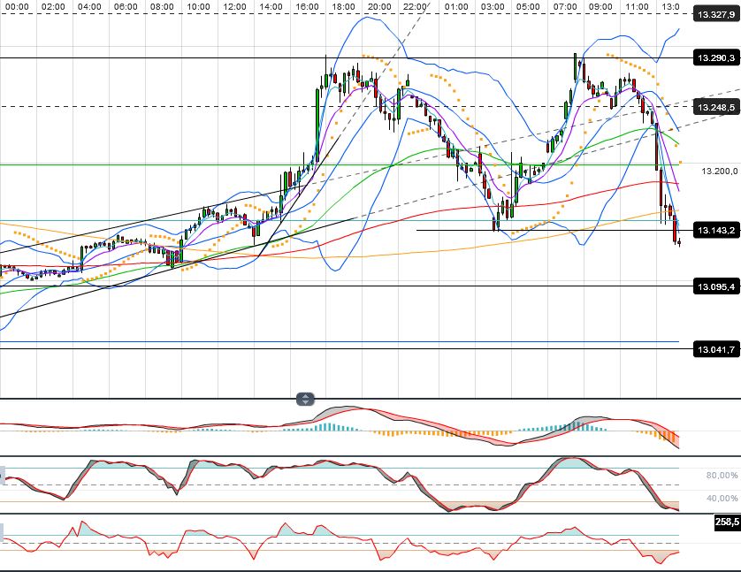Click the bottom oscillator panel's left edge handle
The image size is (741, 572).
coord(3,533)
